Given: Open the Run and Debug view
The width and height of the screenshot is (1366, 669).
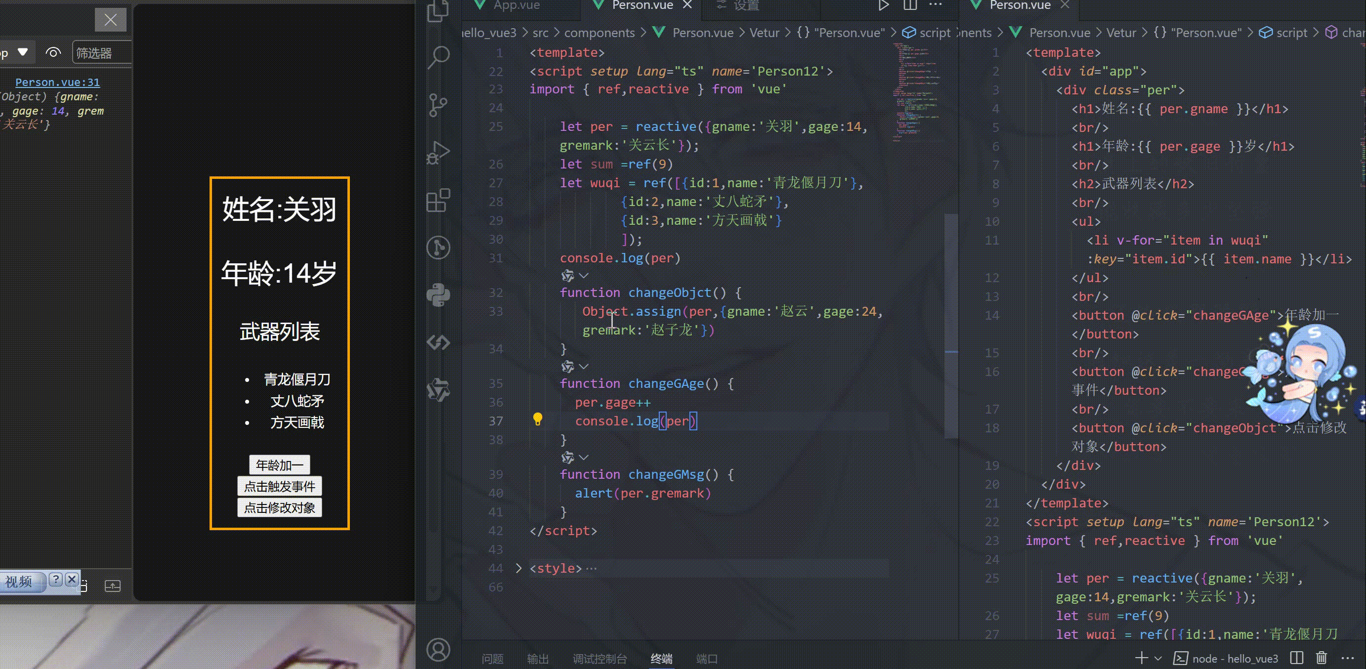Looking at the screenshot, I should [x=438, y=153].
